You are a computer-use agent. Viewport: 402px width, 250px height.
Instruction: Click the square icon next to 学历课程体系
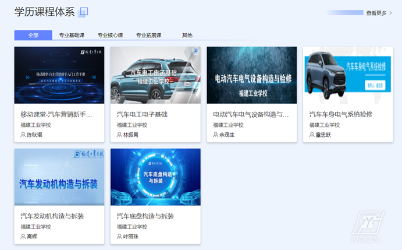tap(84, 12)
